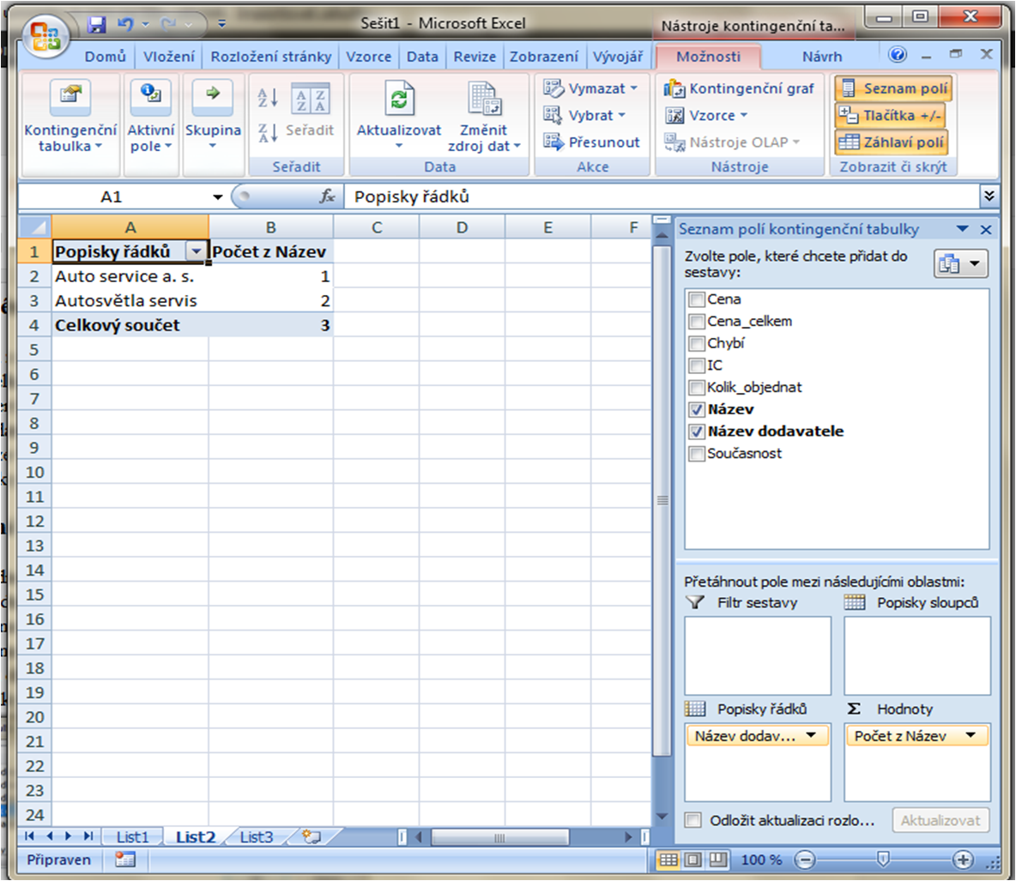The width and height of the screenshot is (1016, 881).
Task: Open Kontingenční graf pivot chart
Action: [x=739, y=88]
